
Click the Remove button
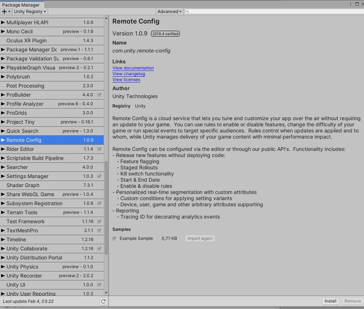coord(353,301)
